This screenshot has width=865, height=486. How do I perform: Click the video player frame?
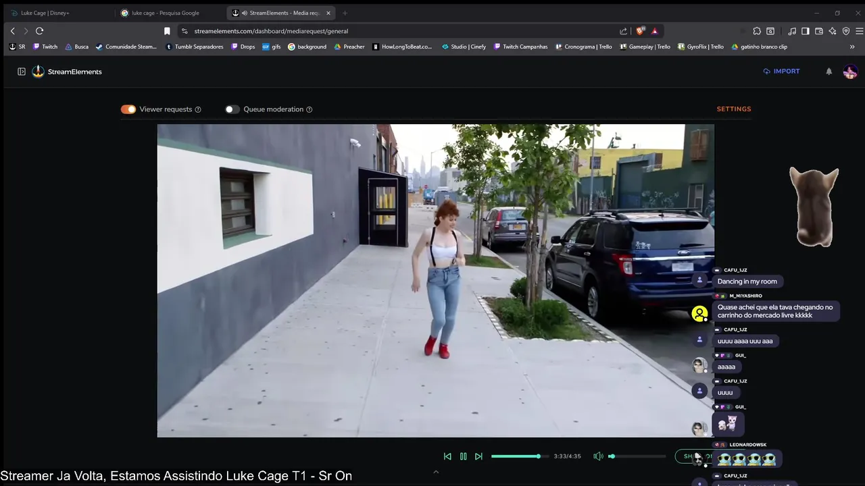[436, 281]
